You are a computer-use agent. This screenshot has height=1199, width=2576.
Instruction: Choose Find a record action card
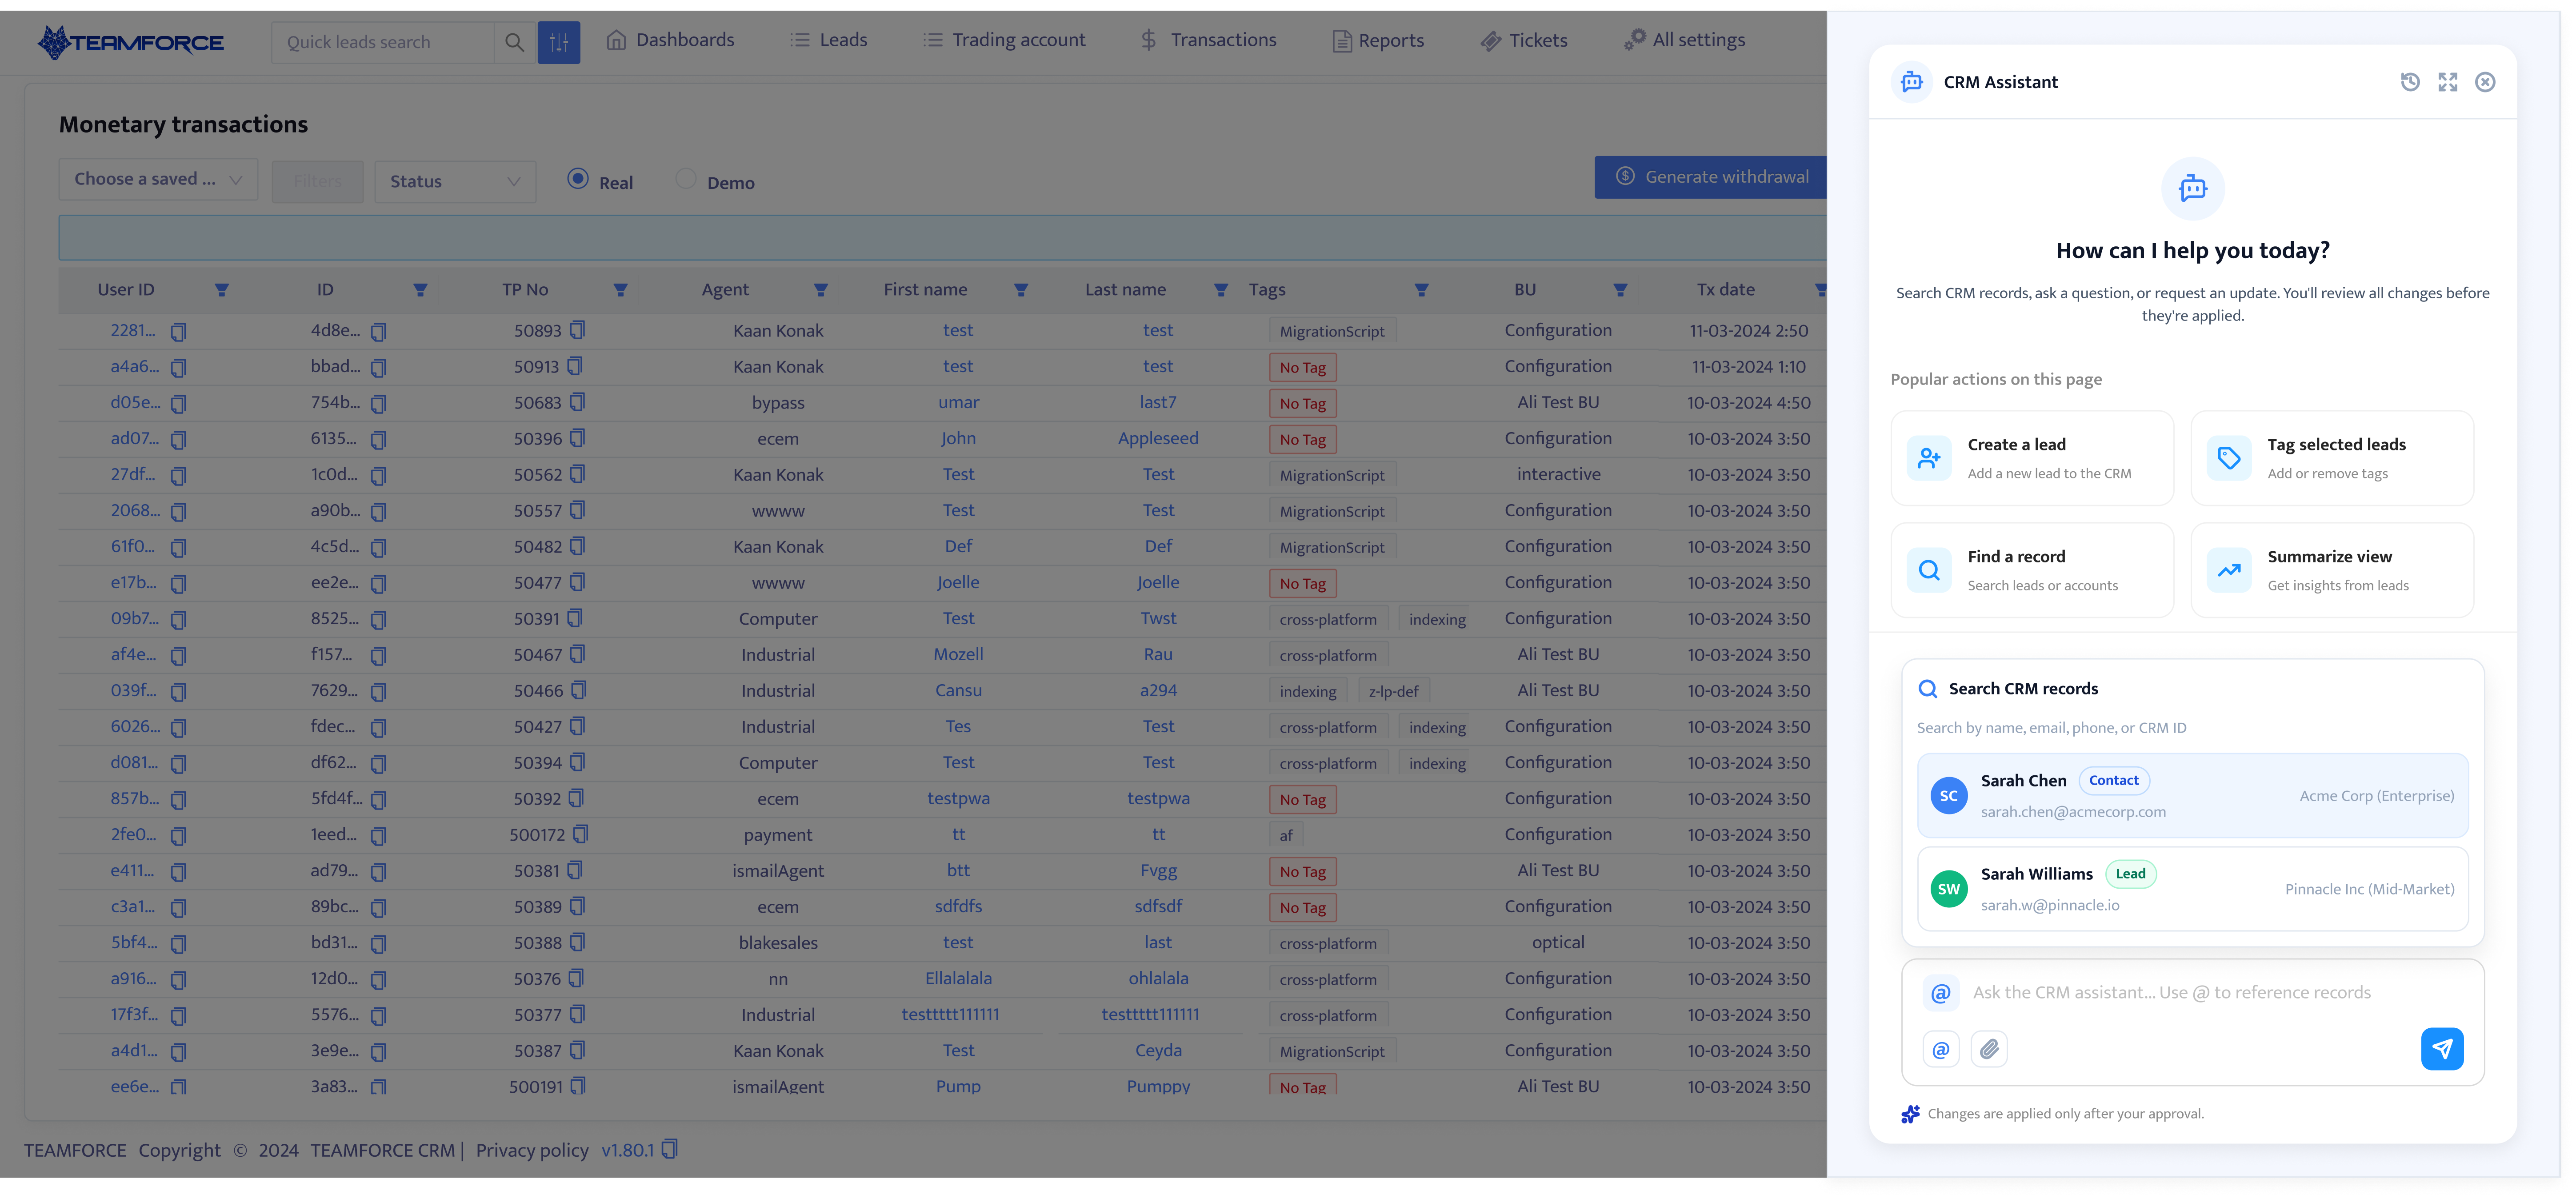click(x=2031, y=570)
